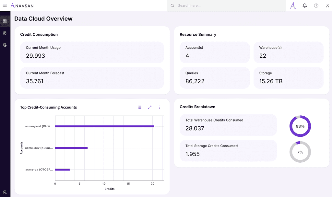Screen dimensions: 332x197
Task: Click the 'Data Cloud Overview' page title
Action: point(43,18)
